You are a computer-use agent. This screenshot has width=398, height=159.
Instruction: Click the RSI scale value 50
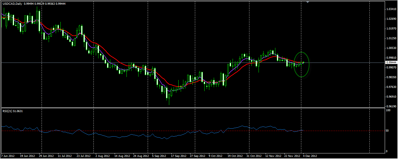tap(388, 131)
